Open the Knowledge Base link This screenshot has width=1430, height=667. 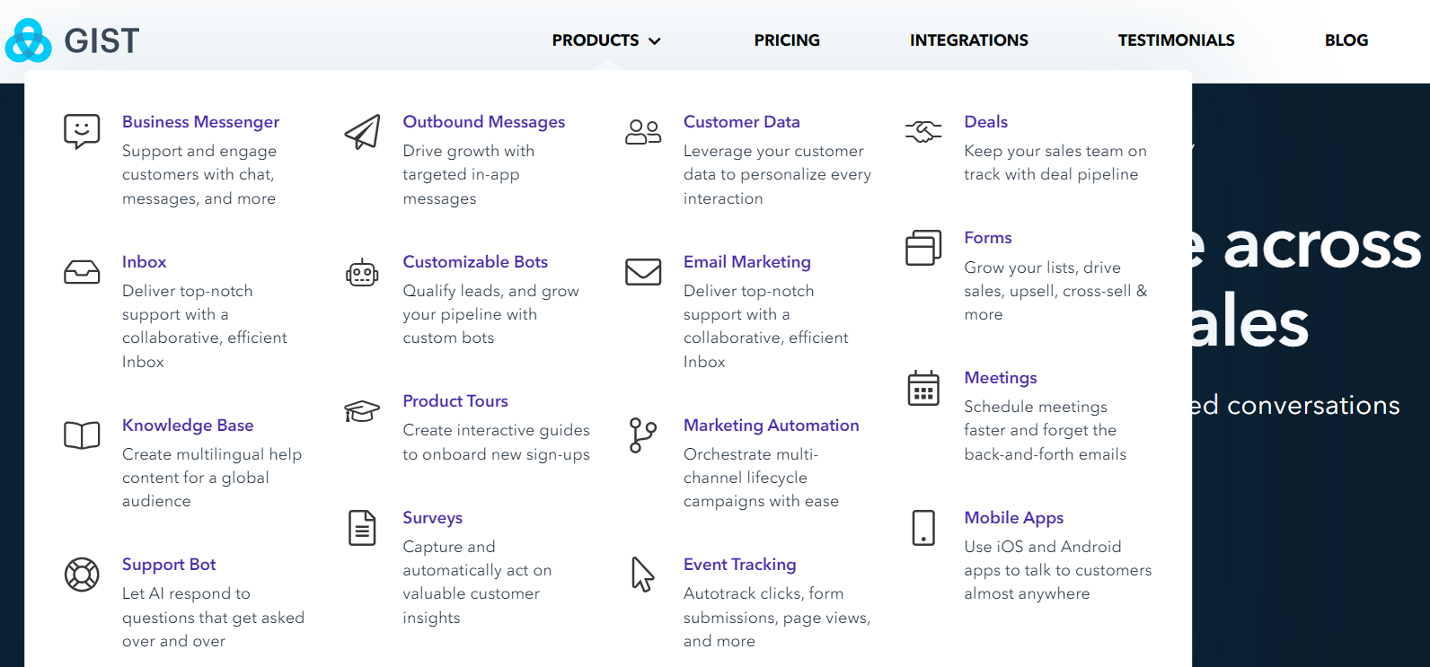pos(188,426)
